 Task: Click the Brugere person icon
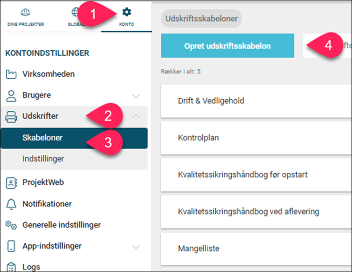(11, 96)
